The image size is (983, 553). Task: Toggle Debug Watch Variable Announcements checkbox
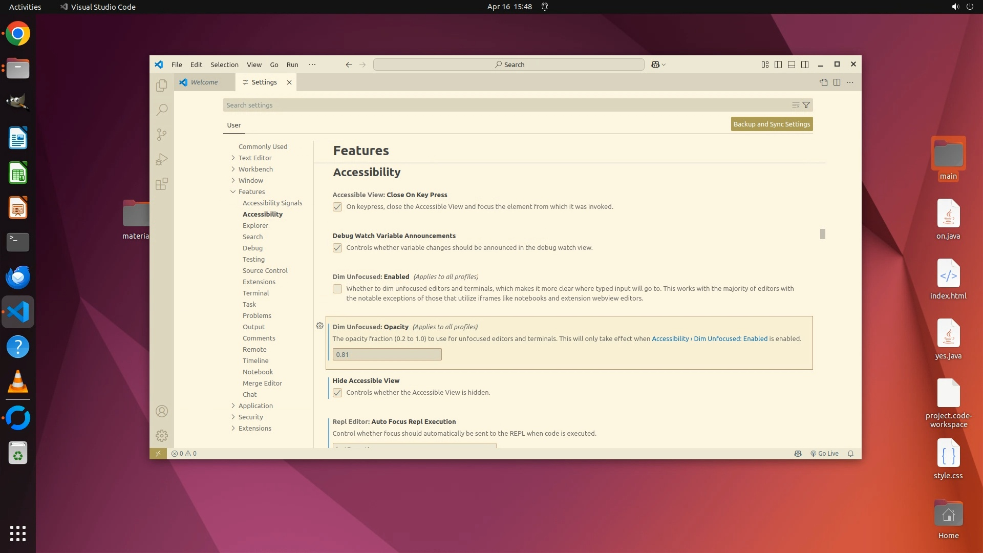(337, 248)
